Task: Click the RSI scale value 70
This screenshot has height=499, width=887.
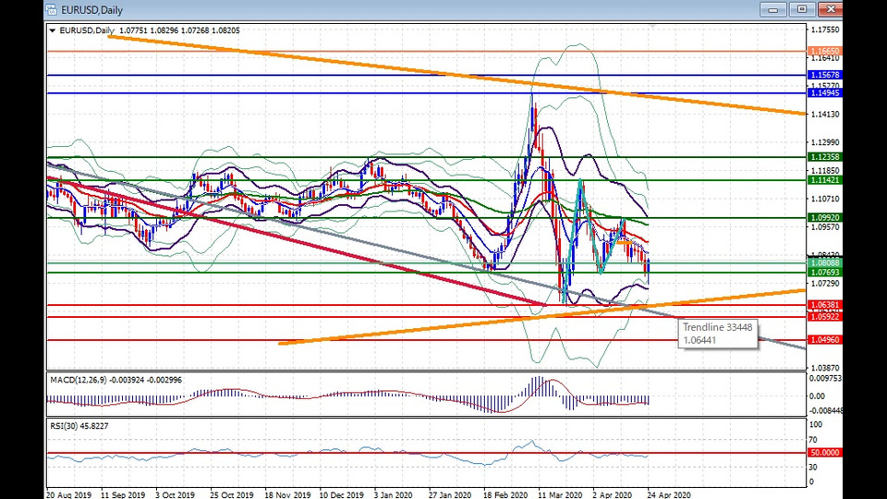Action: pos(814,440)
